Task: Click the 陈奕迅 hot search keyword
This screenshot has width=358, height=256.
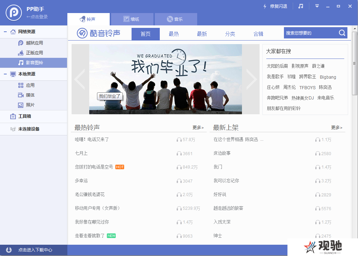Action: click(325, 87)
